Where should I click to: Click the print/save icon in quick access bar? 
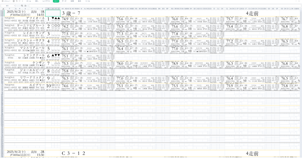point(14,1)
